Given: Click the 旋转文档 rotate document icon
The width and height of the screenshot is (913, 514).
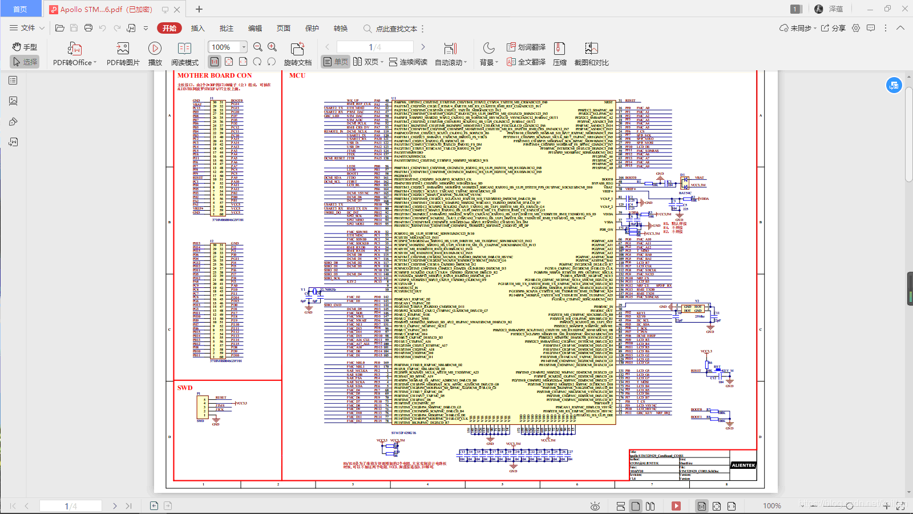Looking at the screenshot, I should 297,49.
